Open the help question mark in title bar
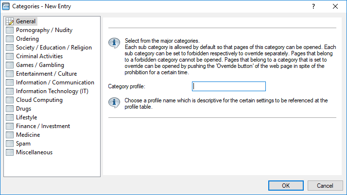 point(313,6)
